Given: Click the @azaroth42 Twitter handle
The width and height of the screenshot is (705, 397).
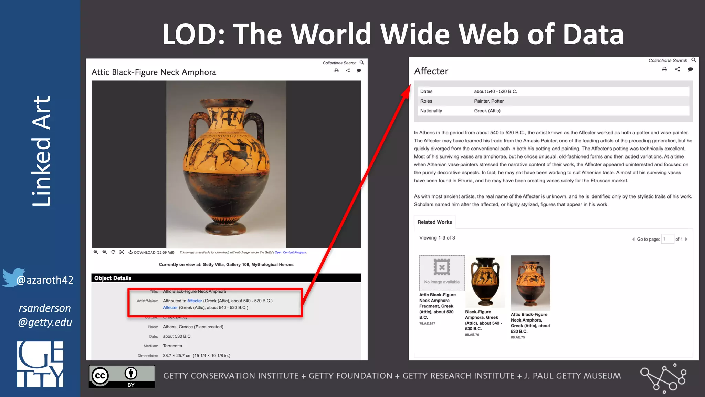Looking at the screenshot, I should click(x=45, y=280).
